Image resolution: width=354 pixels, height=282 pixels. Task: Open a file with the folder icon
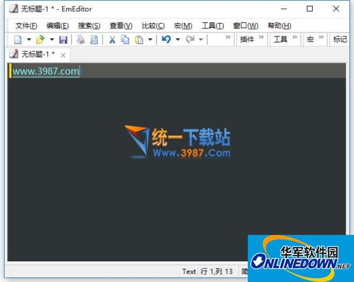(40, 39)
